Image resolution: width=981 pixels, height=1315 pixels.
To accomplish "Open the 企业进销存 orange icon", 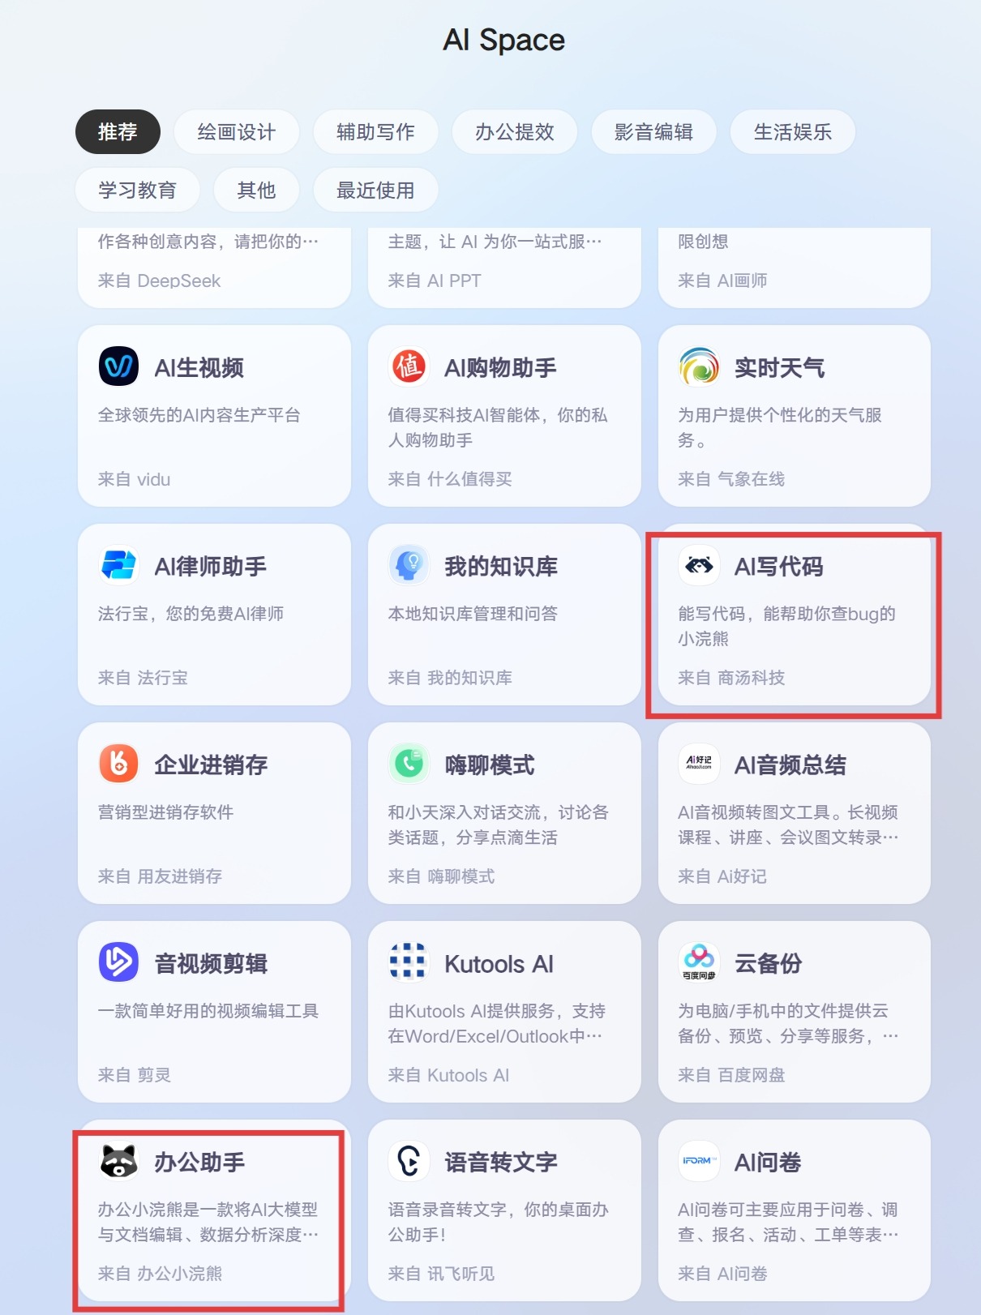I will 118,764.
